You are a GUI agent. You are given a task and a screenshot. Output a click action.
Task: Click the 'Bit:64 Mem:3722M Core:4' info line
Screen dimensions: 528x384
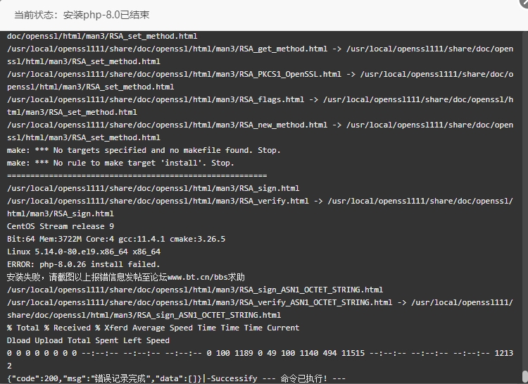pyautogui.click(x=116, y=239)
